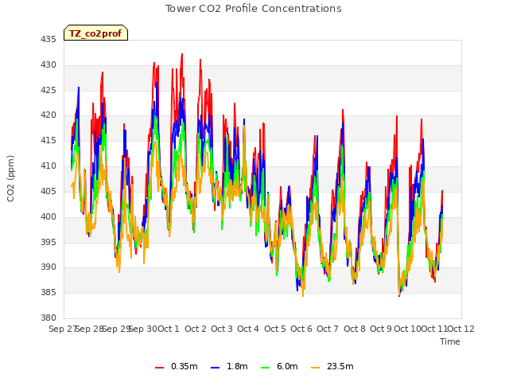This screenshot has height=382, width=509.
Task: Click the 380 y-axis tick label
Action: (x=49, y=318)
